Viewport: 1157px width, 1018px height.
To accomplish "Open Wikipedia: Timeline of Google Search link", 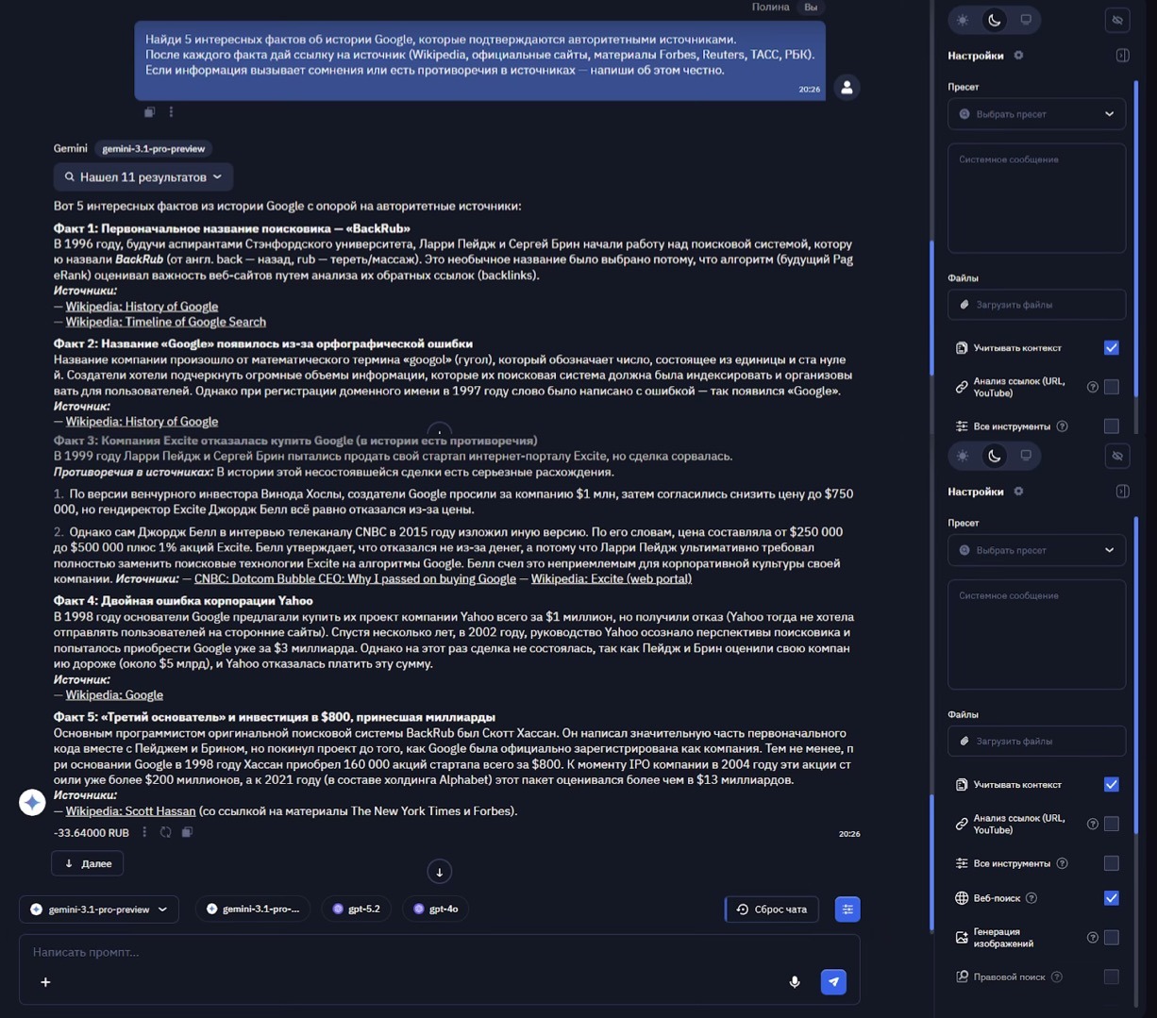I will click(x=166, y=322).
